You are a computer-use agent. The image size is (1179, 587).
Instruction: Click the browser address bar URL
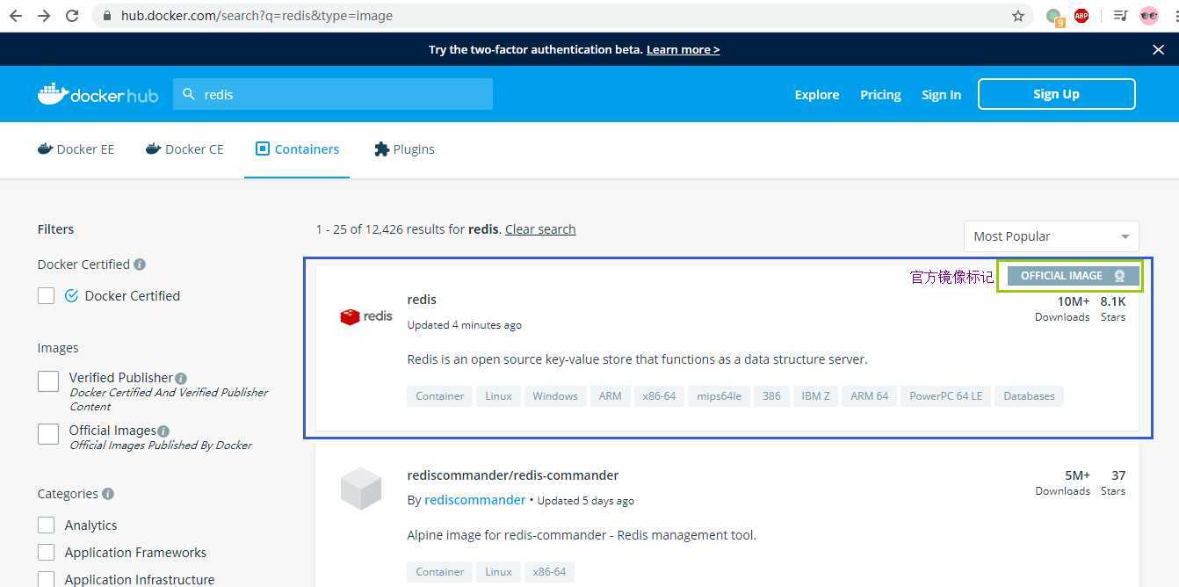point(257,16)
